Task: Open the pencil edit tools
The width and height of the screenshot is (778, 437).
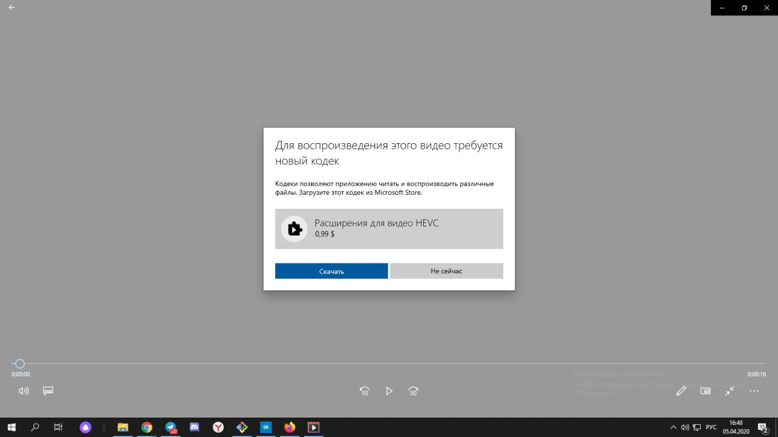Action: point(681,391)
